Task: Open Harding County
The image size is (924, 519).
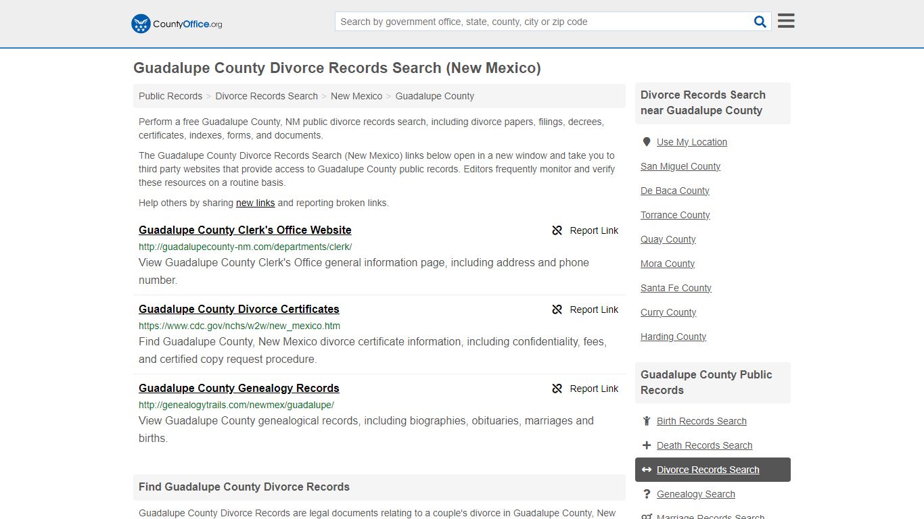Action: coord(673,337)
